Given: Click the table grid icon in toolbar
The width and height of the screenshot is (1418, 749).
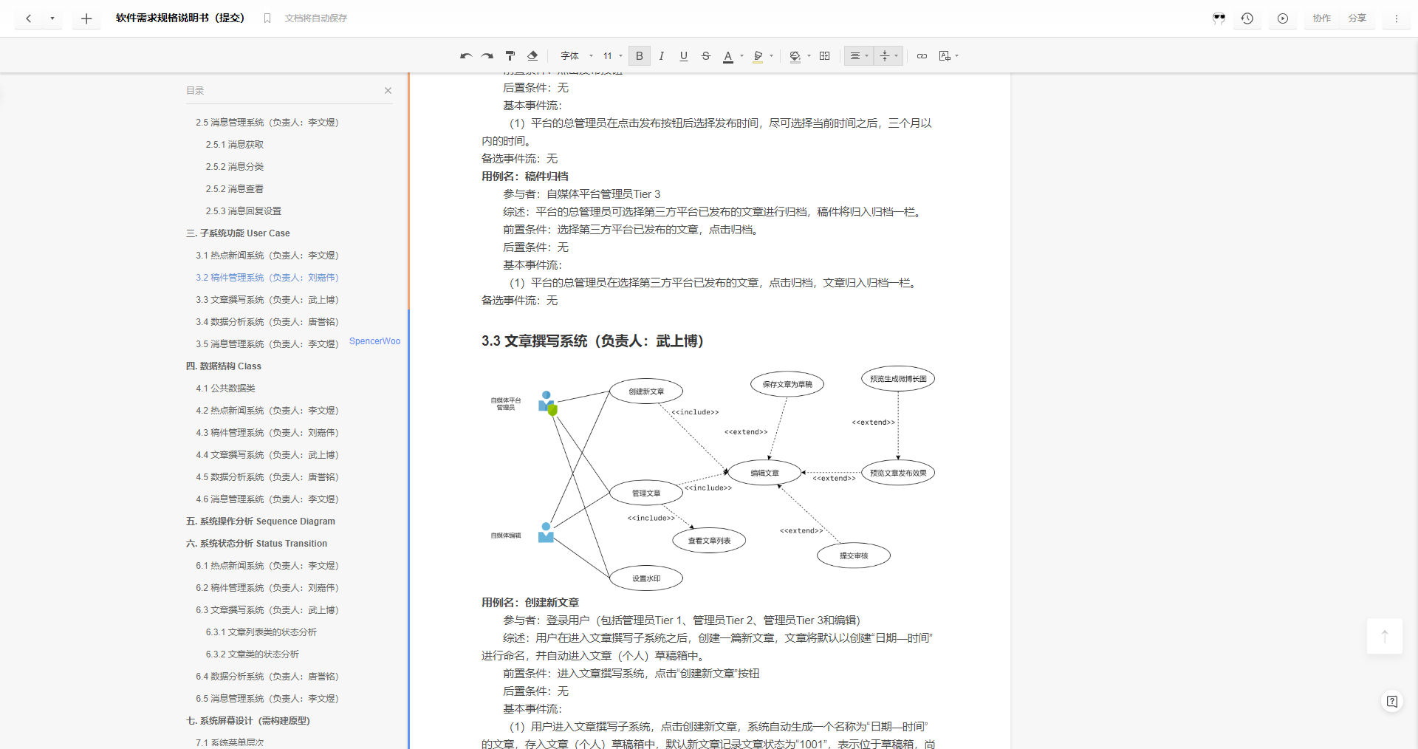Looking at the screenshot, I should 825,56.
